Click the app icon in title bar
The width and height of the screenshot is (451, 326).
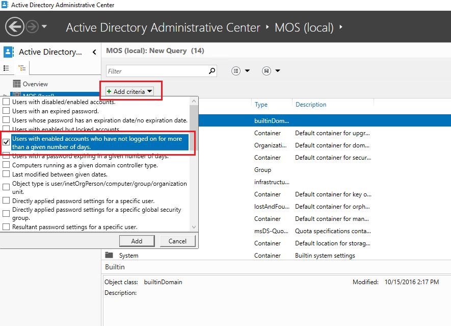(5, 5)
